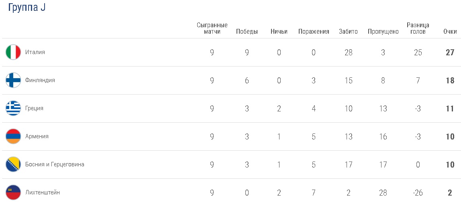The width and height of the screenshot is (461, 202).
Task: Click the Liechtenstein flag icon
Action: pos(13,192)
